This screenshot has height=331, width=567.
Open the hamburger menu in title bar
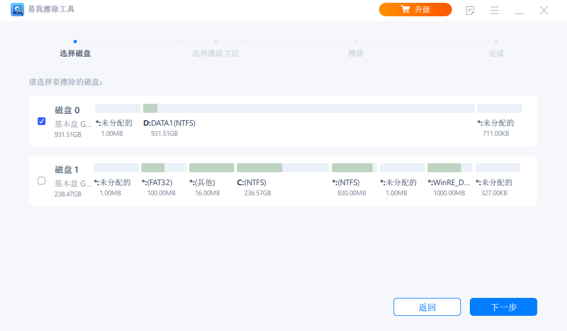(x=495, y=10)
